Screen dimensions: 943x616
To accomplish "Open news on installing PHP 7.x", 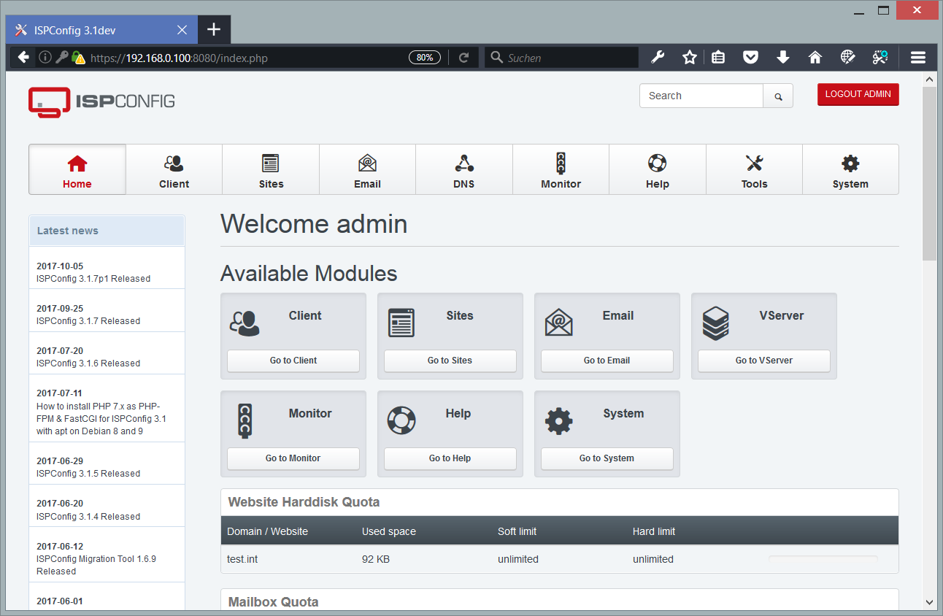I will tap(101, 419).
